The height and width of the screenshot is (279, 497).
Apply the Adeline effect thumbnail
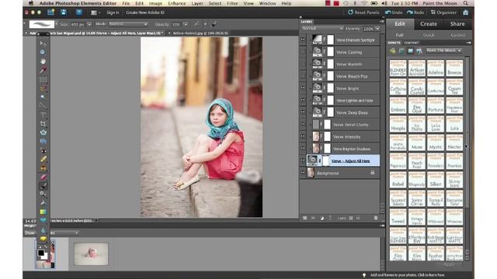[x=435, y=68]
